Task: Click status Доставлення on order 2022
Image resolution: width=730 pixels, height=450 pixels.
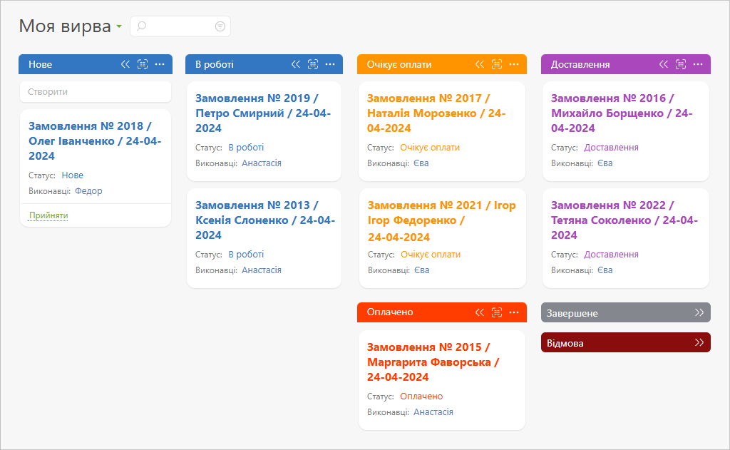Action: (611, 255)
